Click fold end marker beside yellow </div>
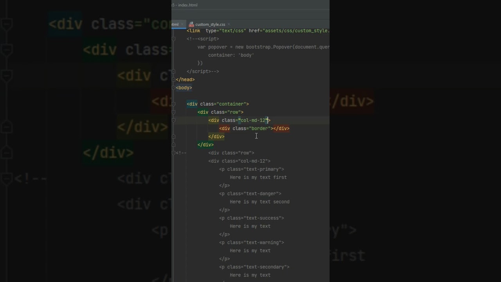The height and width of the screenshot is (282, 501). (x=173, y=137)
